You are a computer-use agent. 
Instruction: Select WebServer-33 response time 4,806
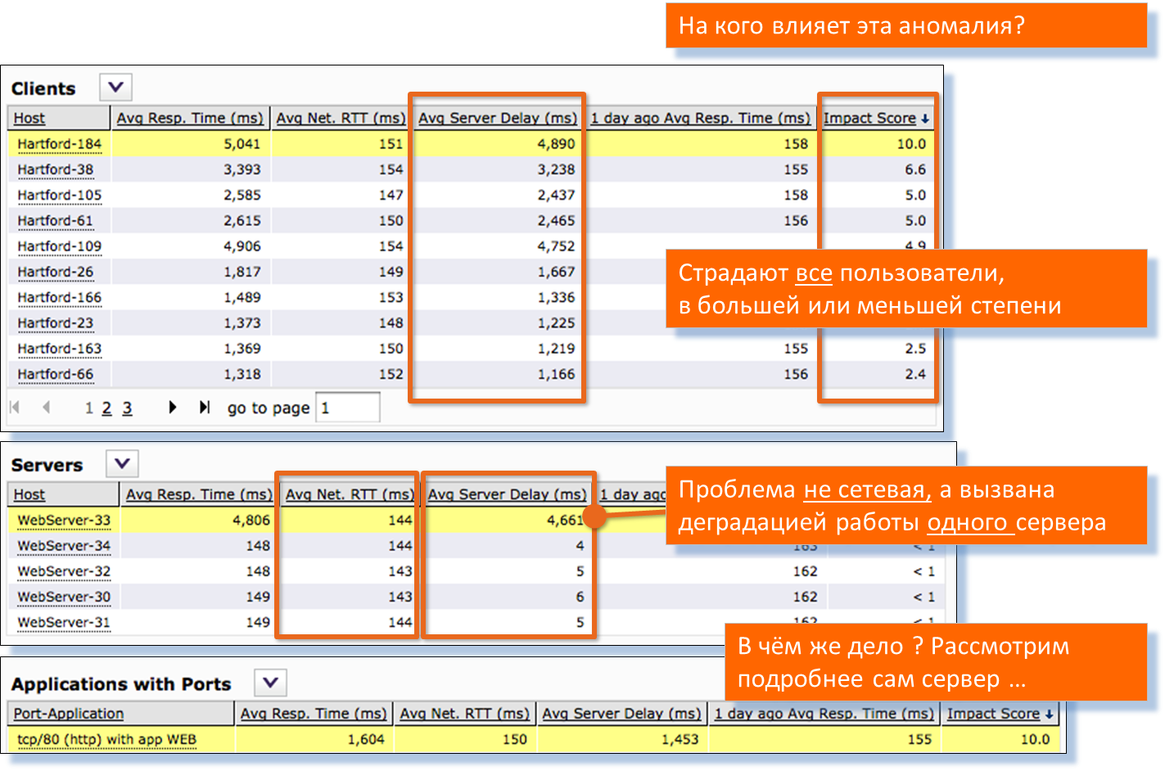click(x=251, y=520)
